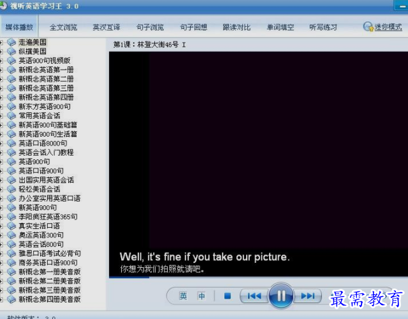Click the 英语900句视频版 book icon
This screenshot has width=408, height=319.
pyautogui.click(x=11, y=61)
